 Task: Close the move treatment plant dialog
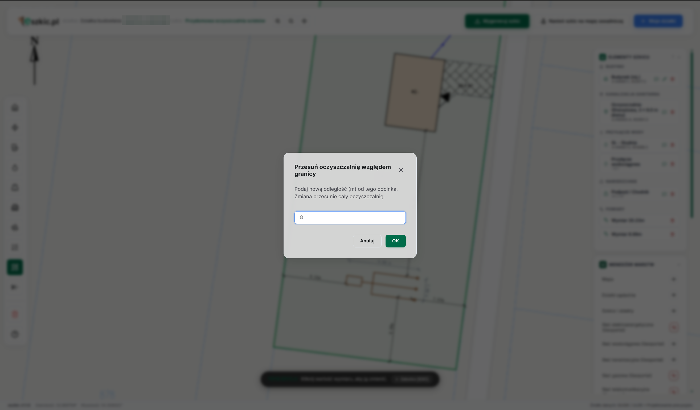coord(401,170)
